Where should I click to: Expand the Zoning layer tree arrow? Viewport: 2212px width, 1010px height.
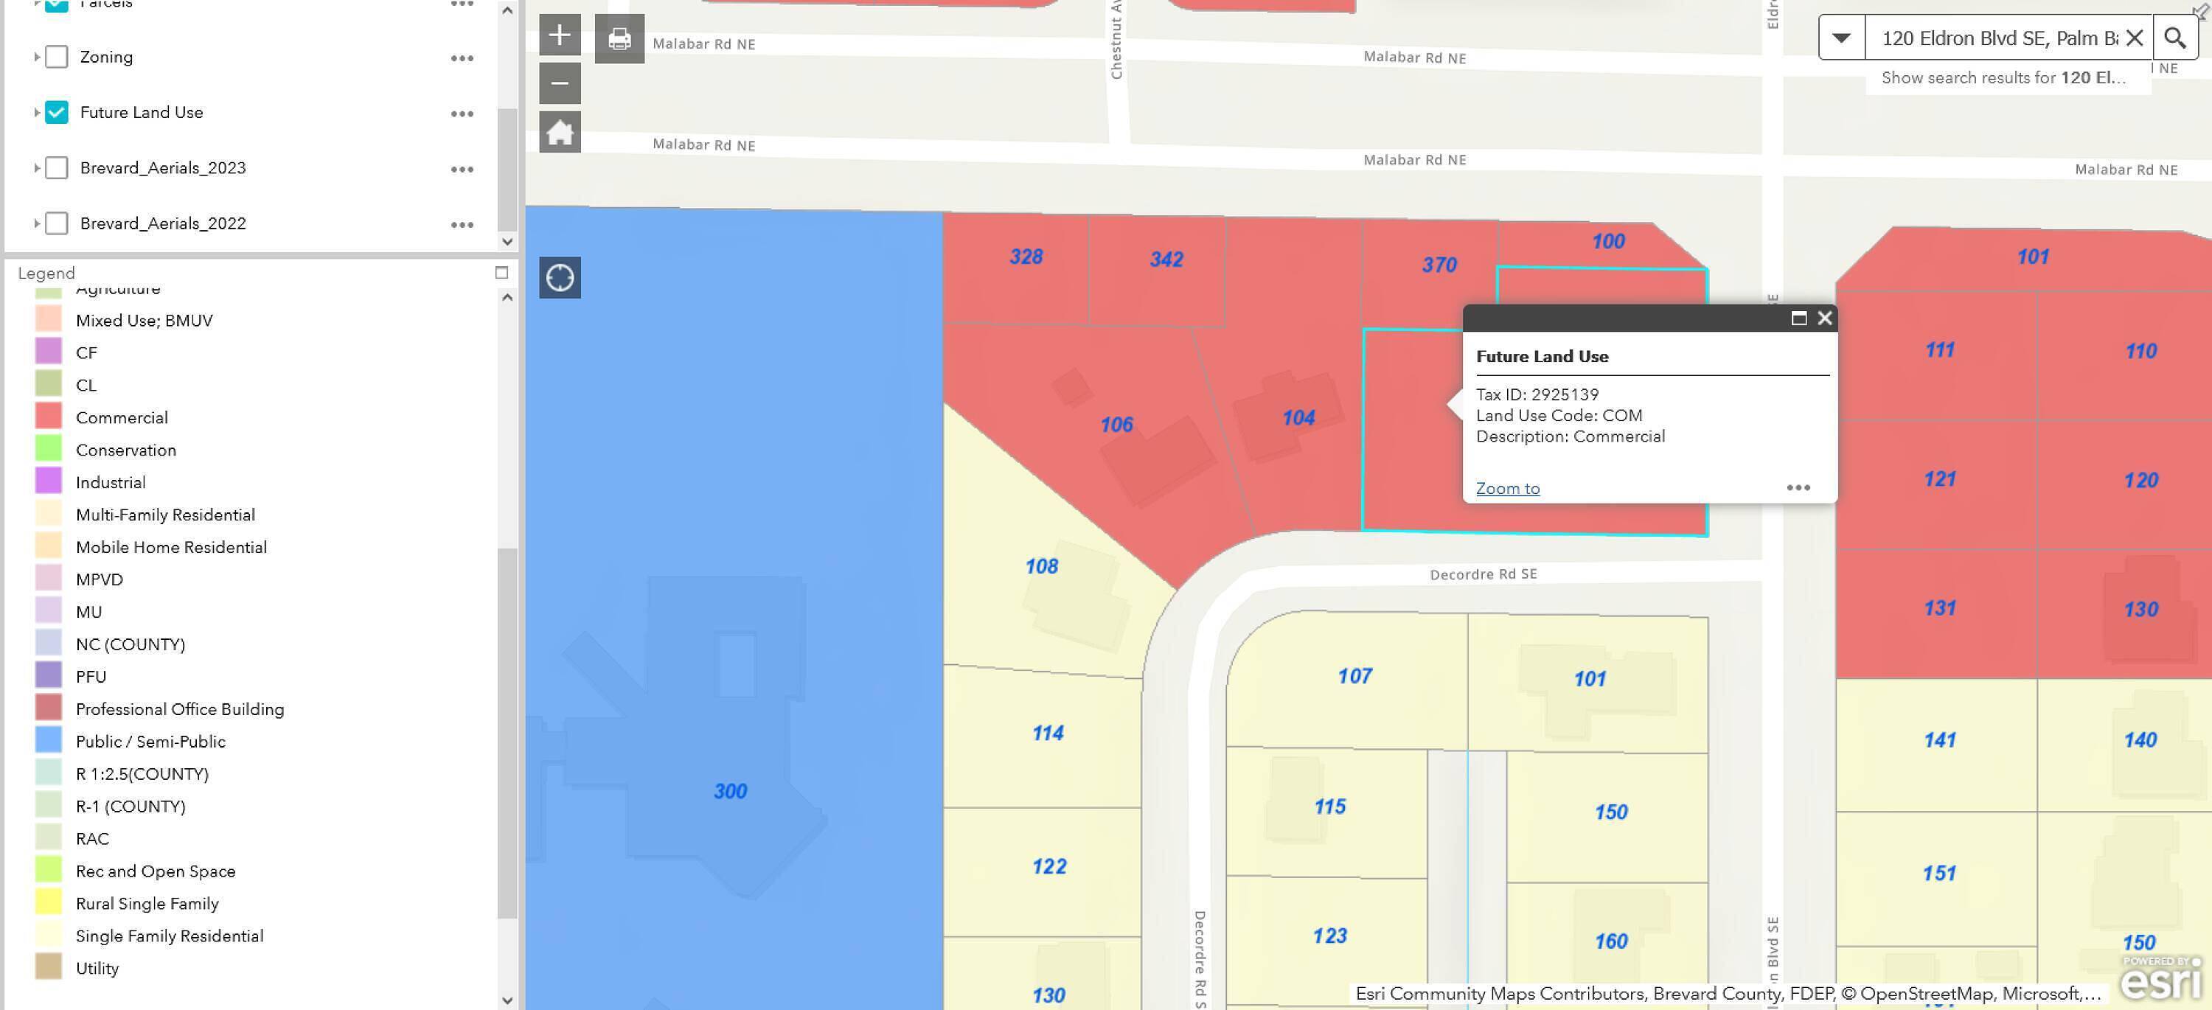tap(36, 57)
